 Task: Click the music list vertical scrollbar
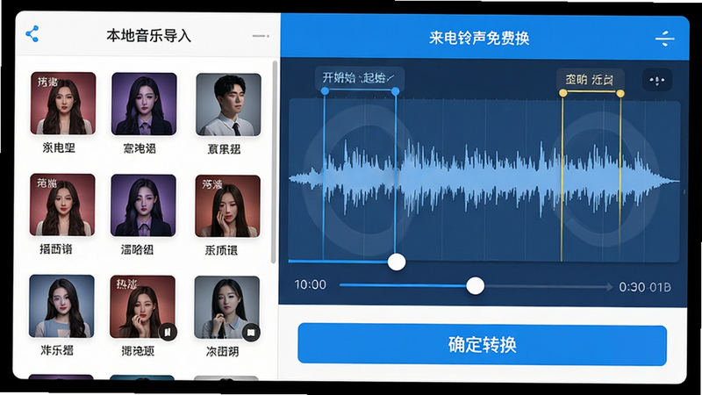point(274,162)
